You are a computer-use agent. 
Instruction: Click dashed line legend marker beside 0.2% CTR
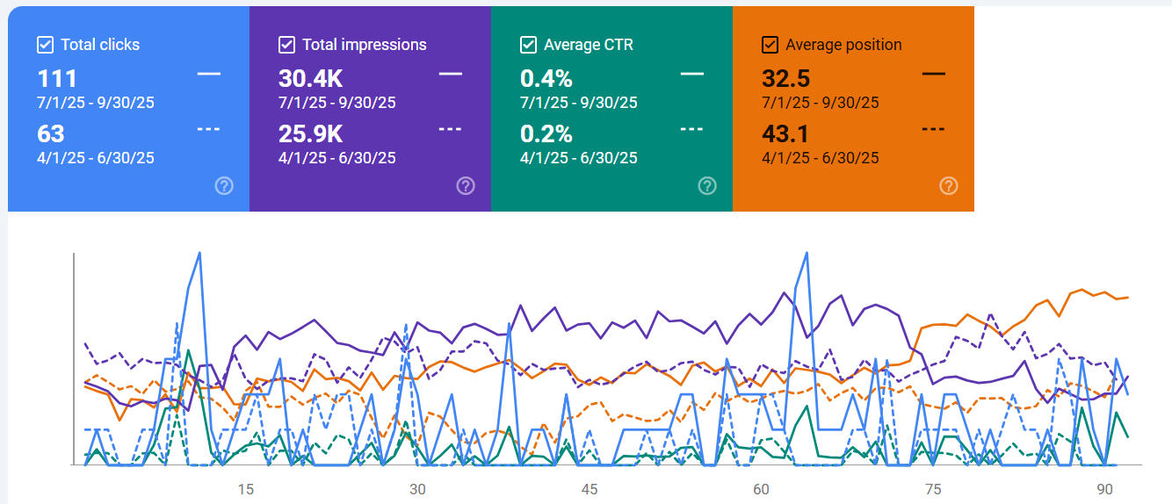coord(692,129)
